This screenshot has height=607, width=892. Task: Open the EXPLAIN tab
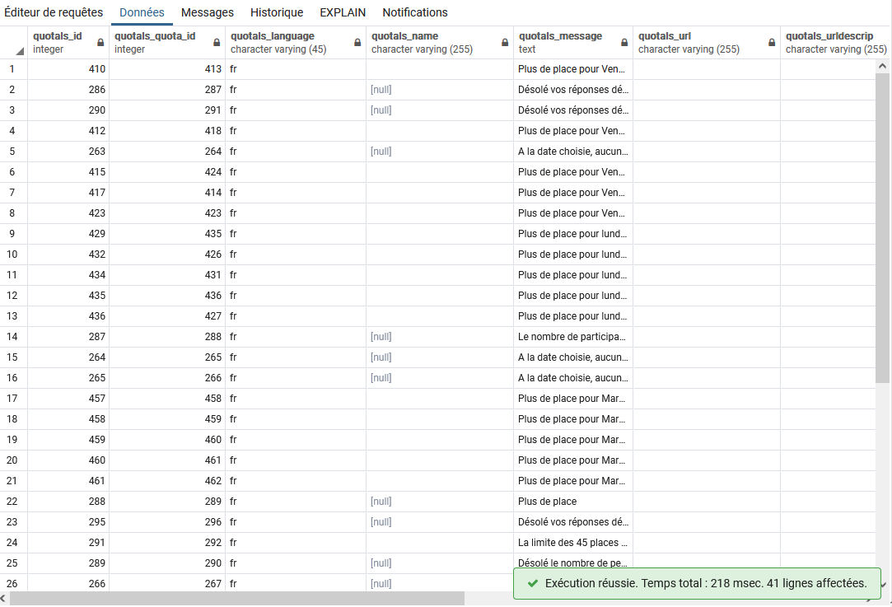click(x=343, y=12)
